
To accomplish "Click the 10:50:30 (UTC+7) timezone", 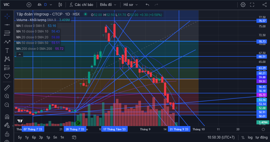I will (221, 137).
